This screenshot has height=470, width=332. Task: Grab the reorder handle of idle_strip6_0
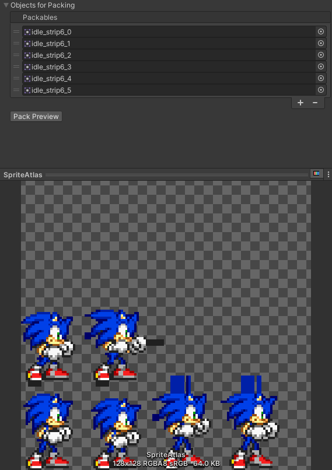pos(16,31)
